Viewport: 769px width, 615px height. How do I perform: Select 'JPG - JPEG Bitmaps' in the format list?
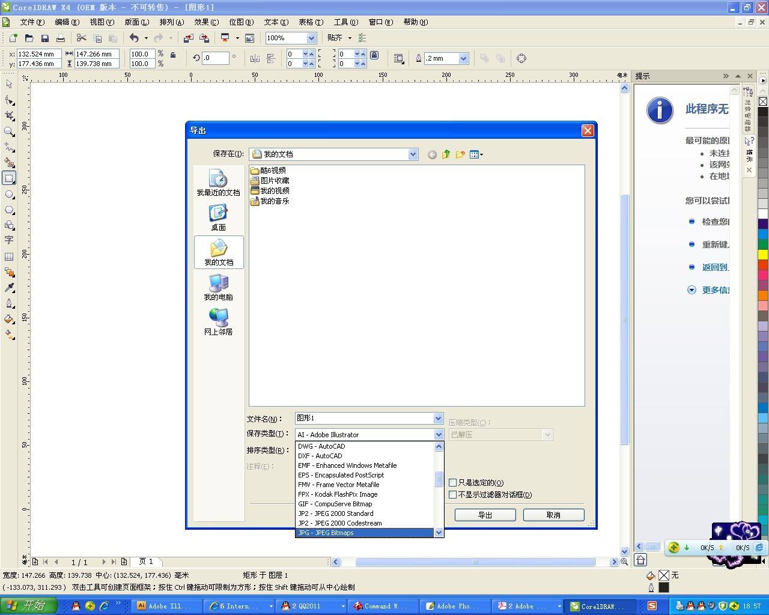tap(365, 533)
